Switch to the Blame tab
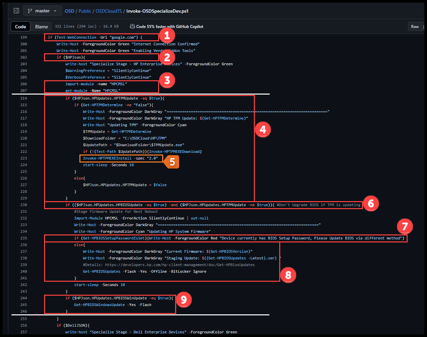Viewport: 427px width, 337px height. (41, 26)
